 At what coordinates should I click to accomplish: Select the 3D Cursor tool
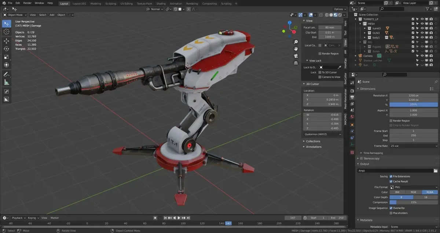pyautogui.click(x=6, y=32)
